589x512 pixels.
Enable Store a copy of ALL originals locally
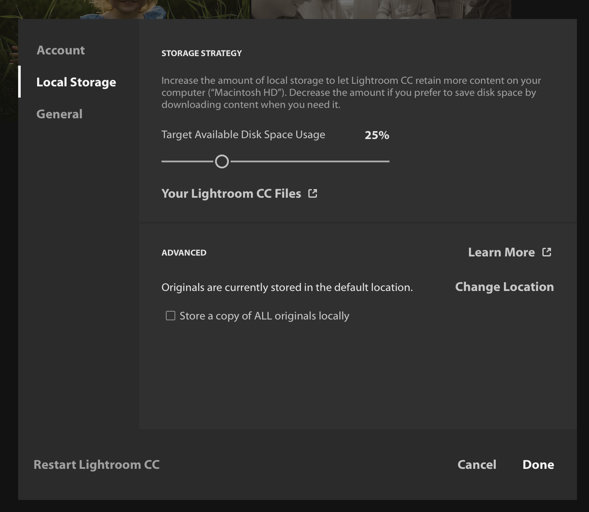pos(171,316)
